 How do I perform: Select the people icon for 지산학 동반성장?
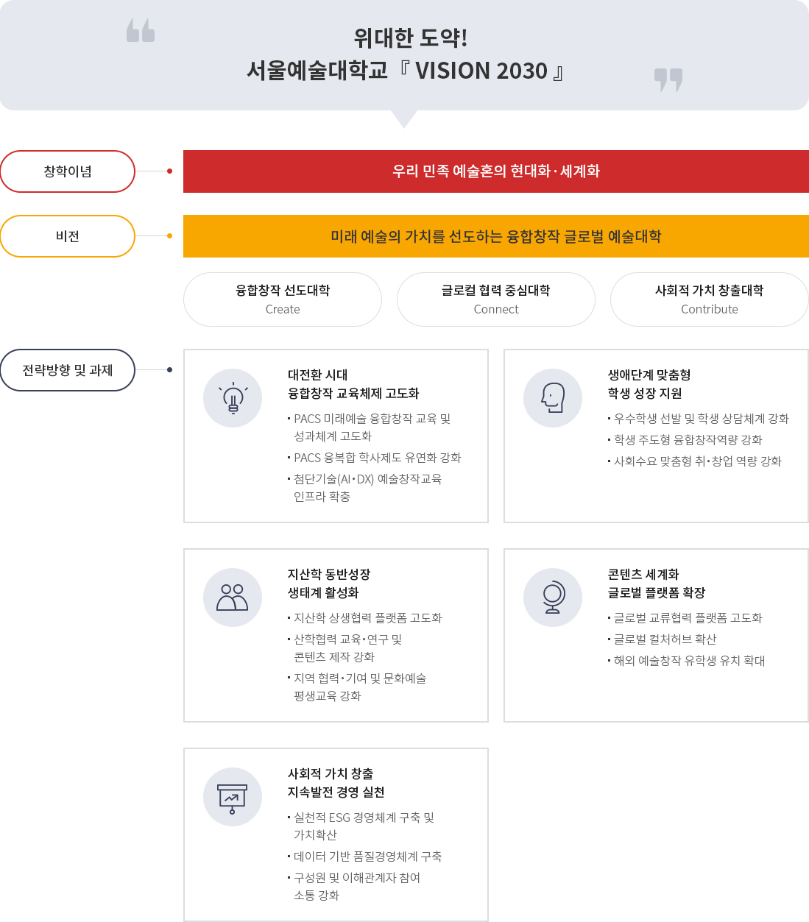[233, 597]
